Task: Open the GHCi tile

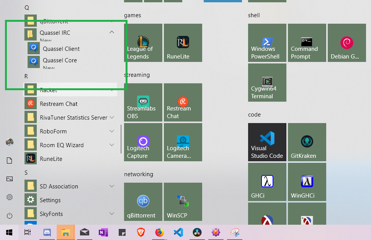Action: coord(267,182)
